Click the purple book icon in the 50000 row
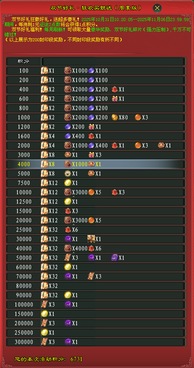Viewport: 194px width, 368px height. pos(114,258)
